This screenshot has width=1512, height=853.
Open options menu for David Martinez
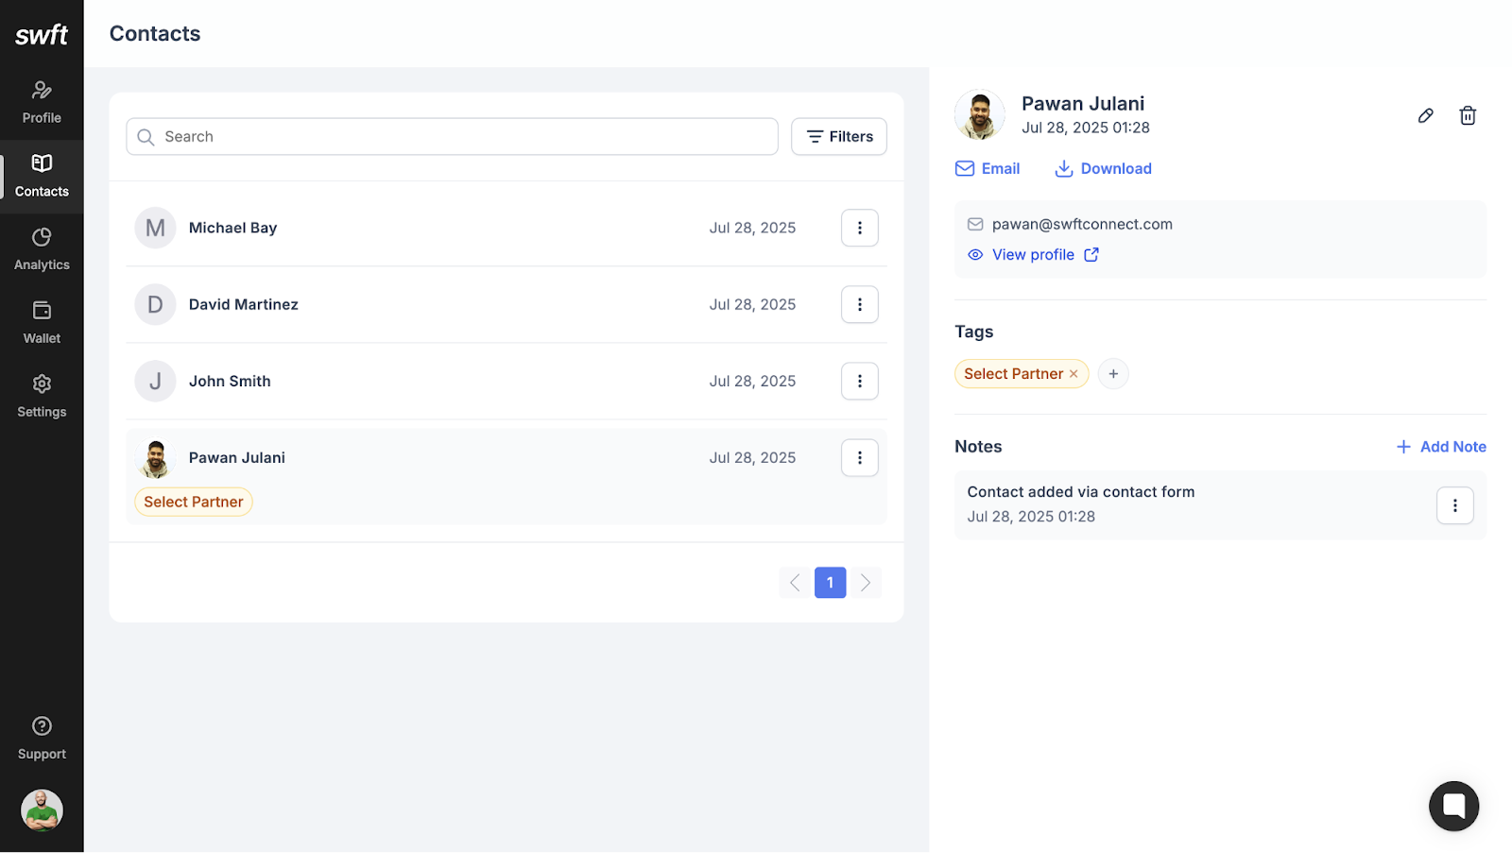(859, 304)
